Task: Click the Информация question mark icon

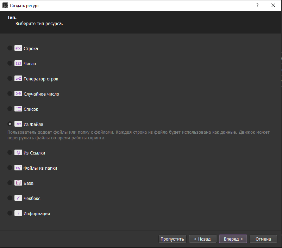Action: [x=18, y=213]
